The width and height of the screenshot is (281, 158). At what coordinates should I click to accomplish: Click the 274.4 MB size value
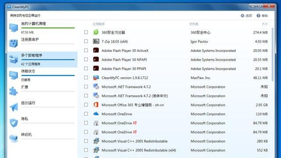point(260,32)
